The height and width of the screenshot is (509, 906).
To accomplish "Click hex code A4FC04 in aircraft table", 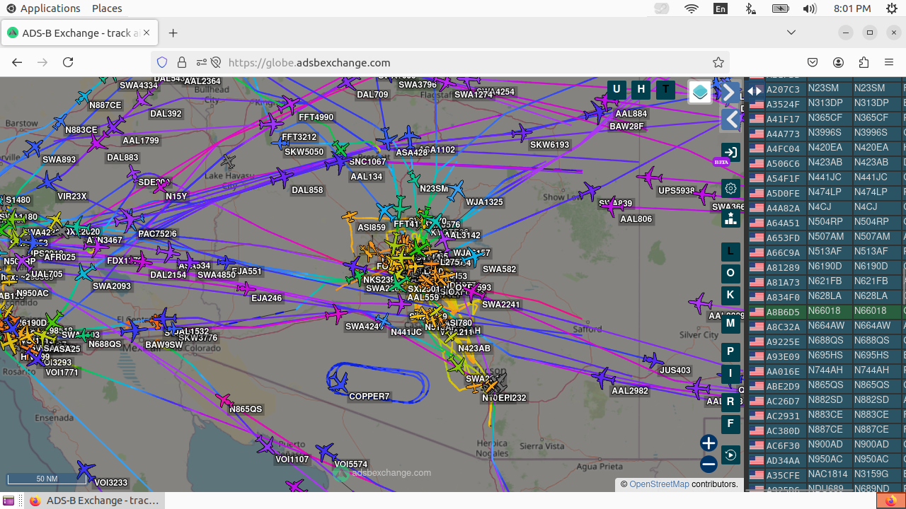I will (x=783, y=148).
